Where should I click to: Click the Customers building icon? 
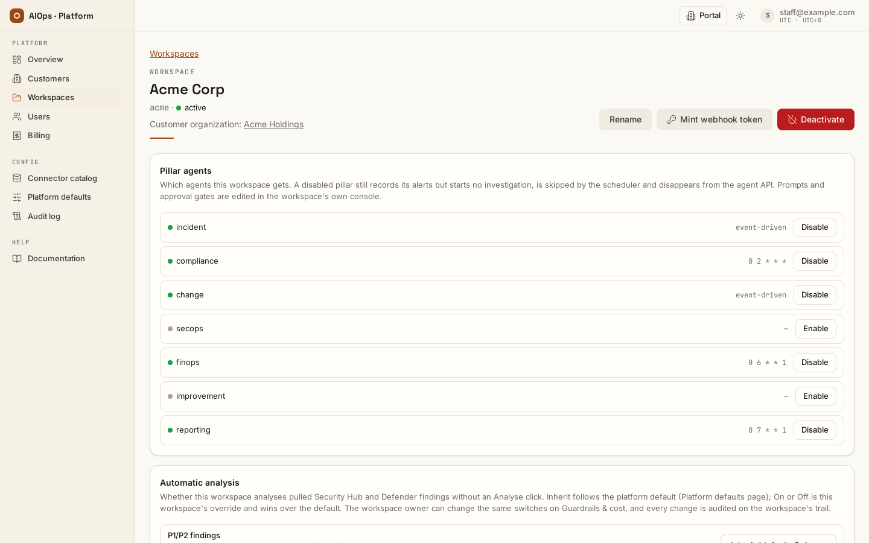17,78
